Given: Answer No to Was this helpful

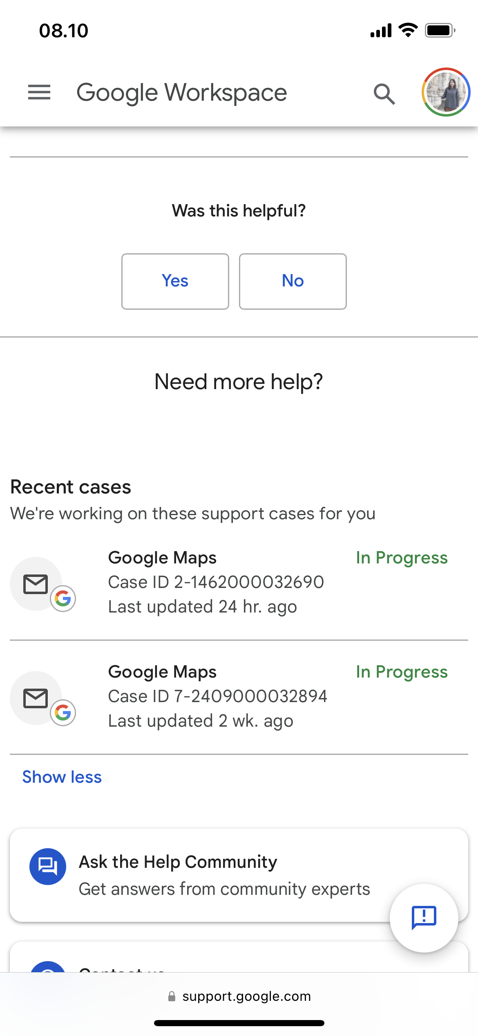Looking at the screenshot, I should (293, 282).
